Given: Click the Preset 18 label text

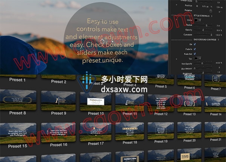Looking at the screenshot, I should [130, 142].
